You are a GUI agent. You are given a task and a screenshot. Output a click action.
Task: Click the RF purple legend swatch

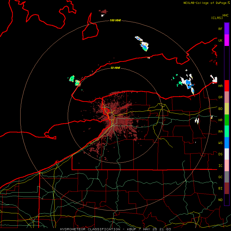coord(227,29)
